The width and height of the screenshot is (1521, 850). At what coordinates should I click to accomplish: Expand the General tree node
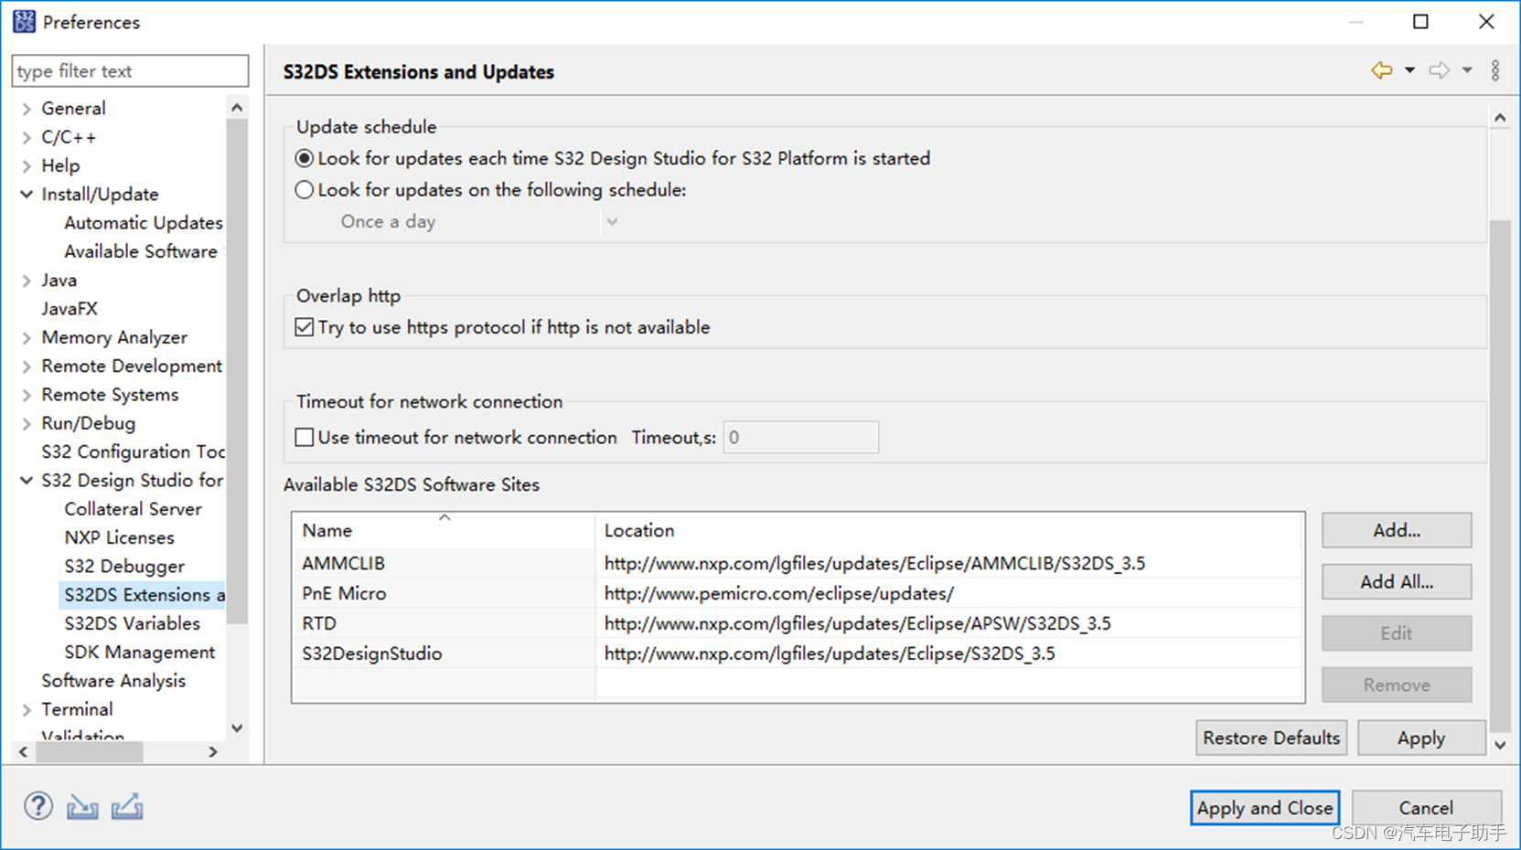(x=27, y=109)
